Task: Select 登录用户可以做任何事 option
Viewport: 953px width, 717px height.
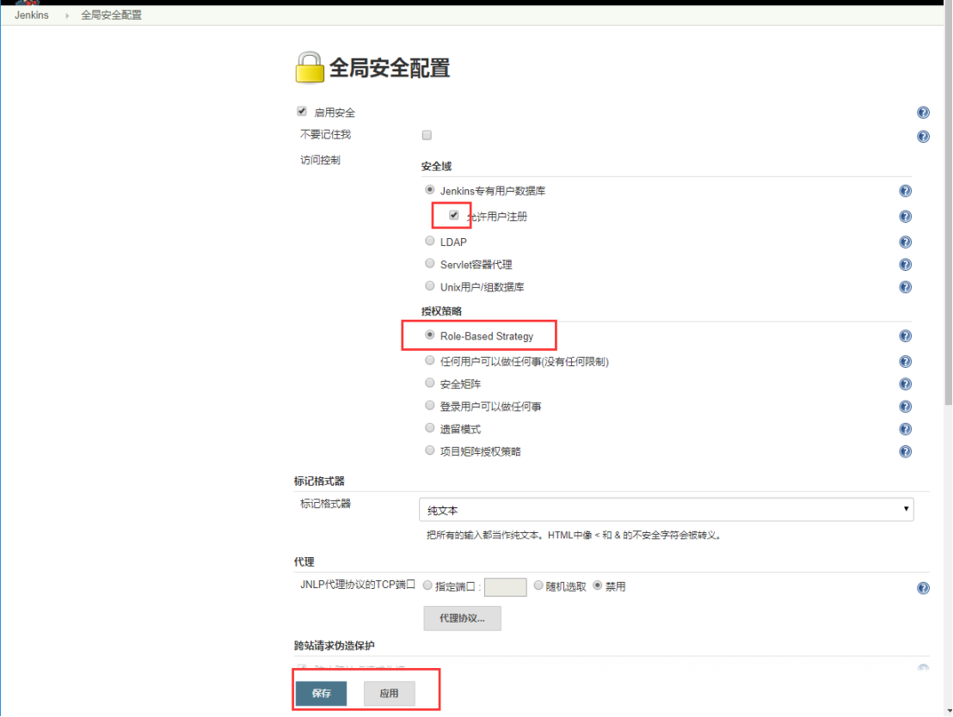Action: (x=430, y=405)
